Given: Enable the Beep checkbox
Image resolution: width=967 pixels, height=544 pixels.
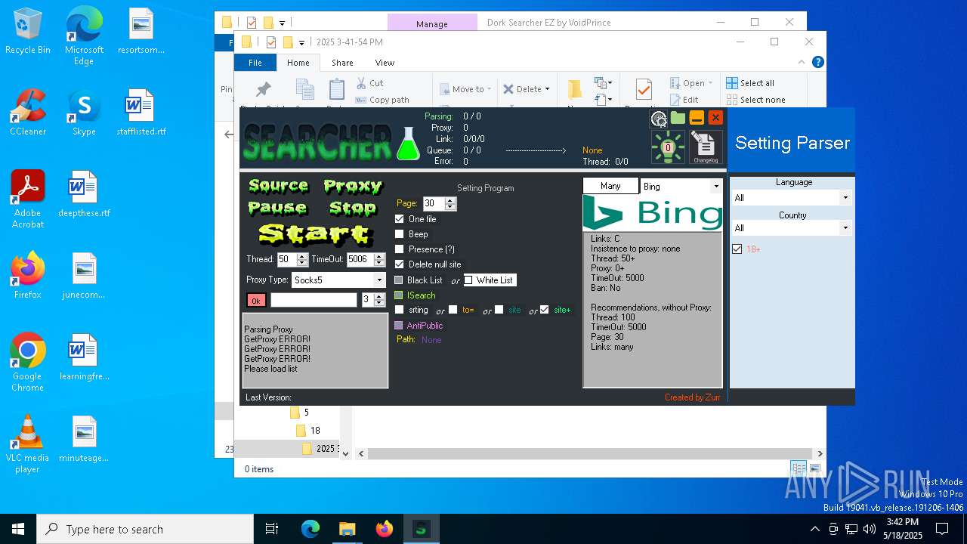Looking at the screenshot, I should point(400,234).
